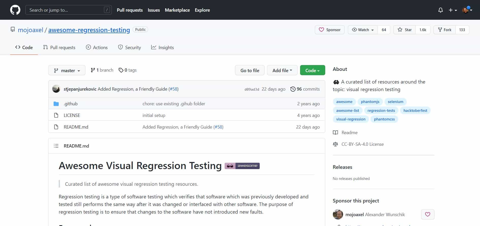Viewport: 480px width, 226px height.
Task: Switch to the Actions tab
Action: point(97,47)
